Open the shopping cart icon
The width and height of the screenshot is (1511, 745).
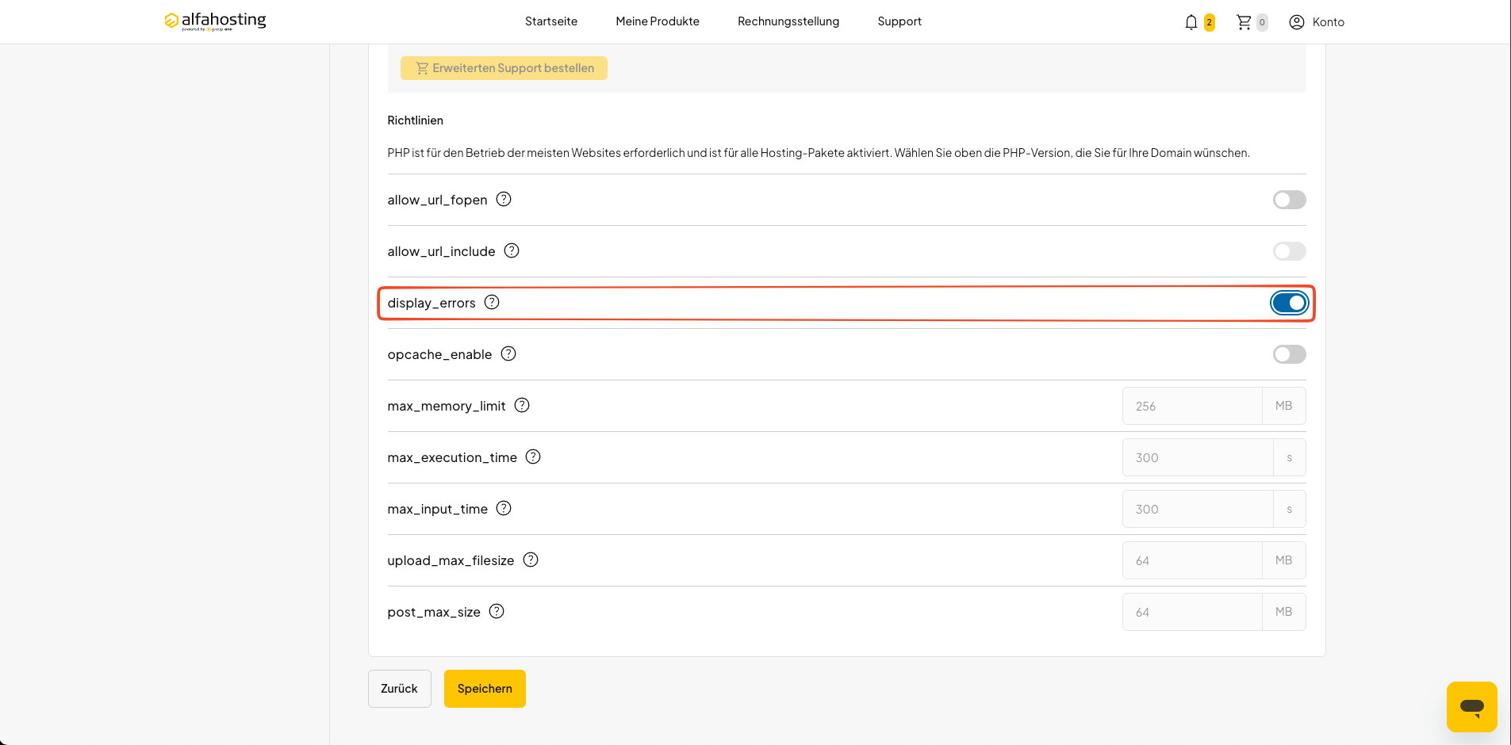pyautogui.click(x=1244, y=22)
